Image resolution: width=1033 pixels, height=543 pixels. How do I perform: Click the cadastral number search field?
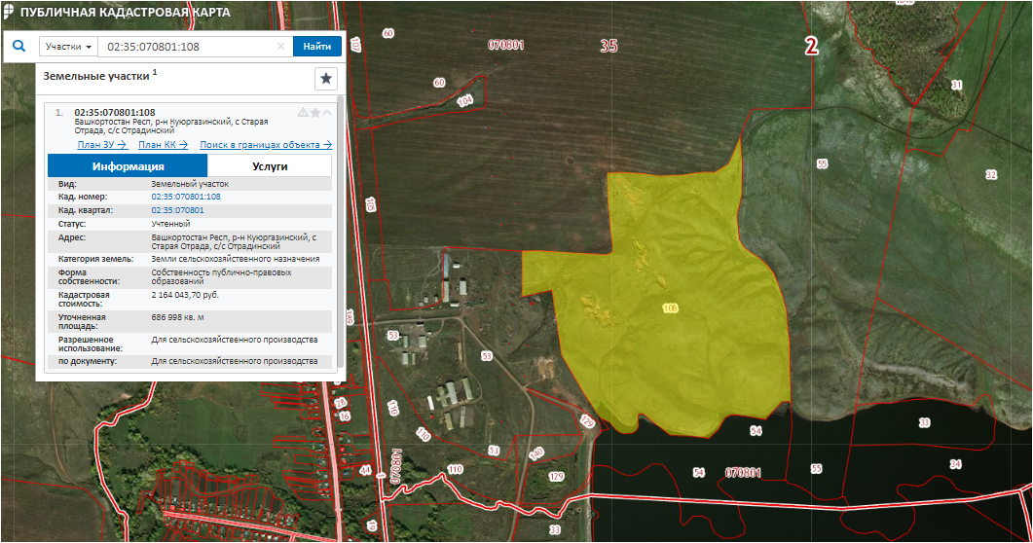point(185,47)
